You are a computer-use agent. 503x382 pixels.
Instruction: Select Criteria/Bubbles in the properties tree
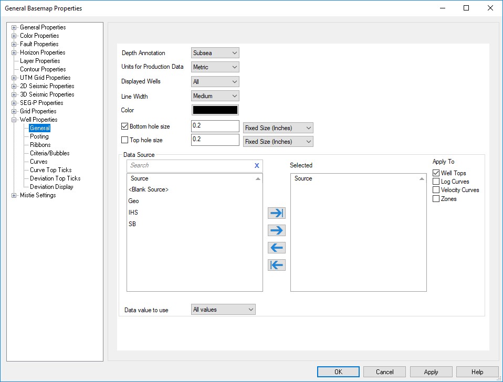pos(49,153)
